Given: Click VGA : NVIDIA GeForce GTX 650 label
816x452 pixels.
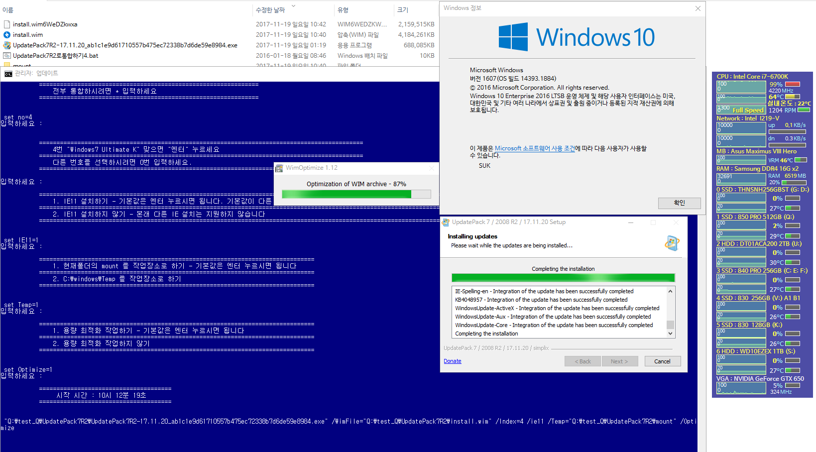Looking at the screenshot, I should coord(760,379).
